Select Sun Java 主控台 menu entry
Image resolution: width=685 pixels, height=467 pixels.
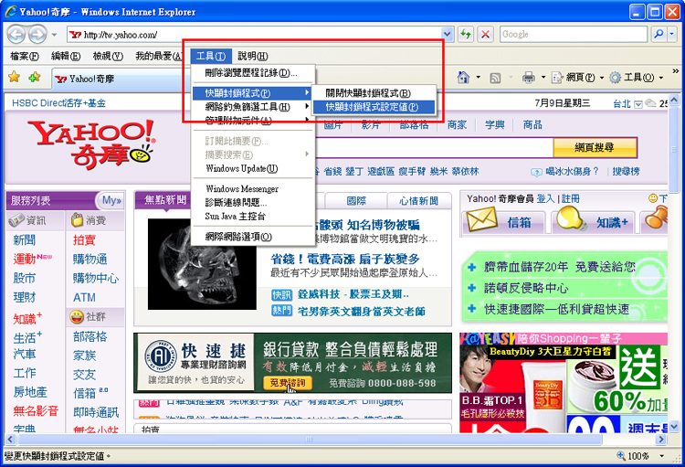252,216
